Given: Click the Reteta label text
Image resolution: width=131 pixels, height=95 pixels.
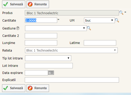Looking at the screenshot, I should click(x=7, y=51).
